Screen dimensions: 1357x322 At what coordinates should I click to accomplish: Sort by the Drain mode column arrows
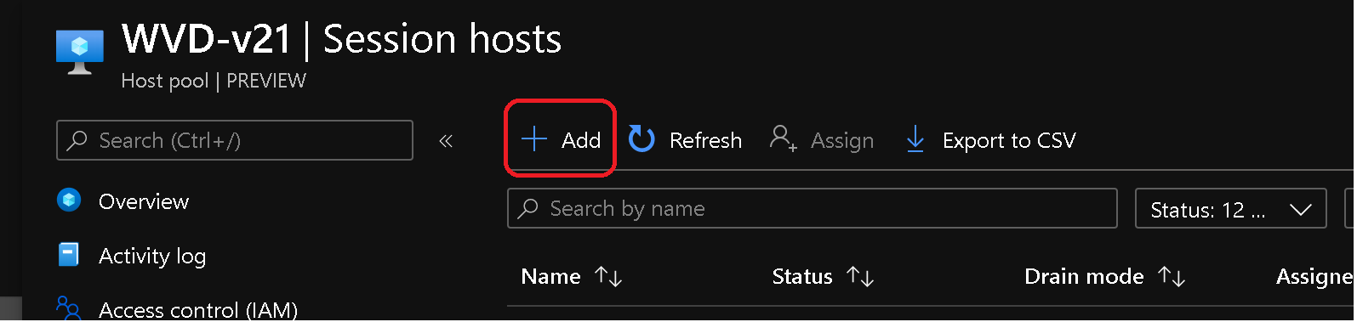click(x=1172, y=277)
